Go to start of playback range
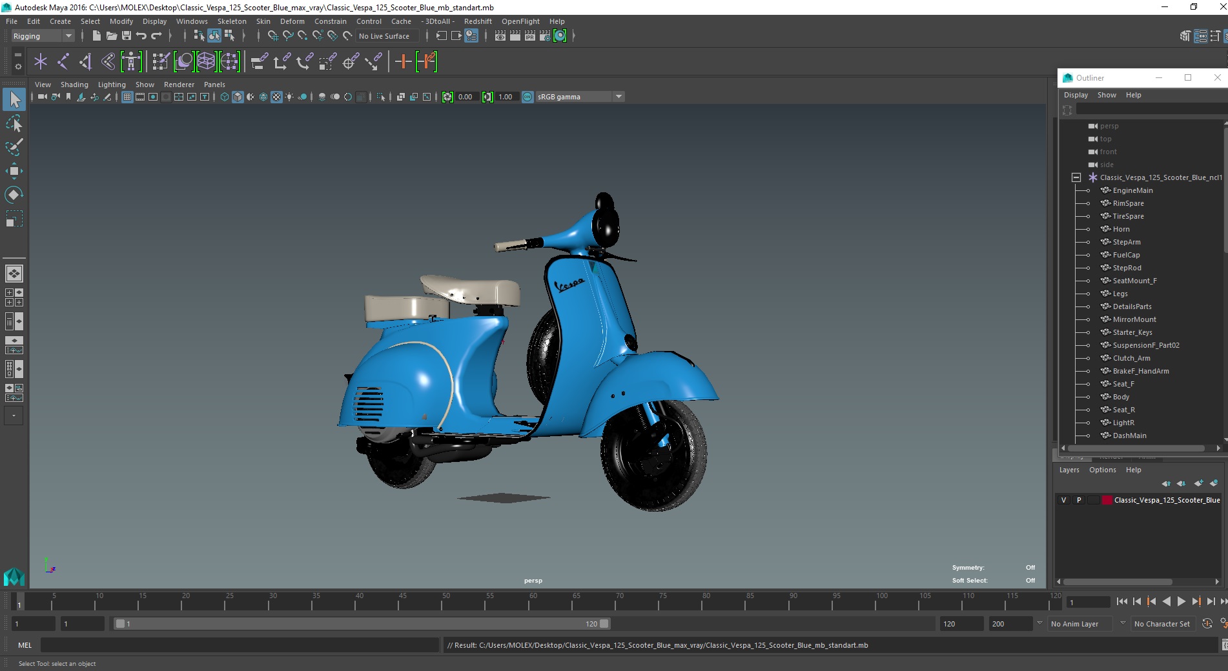Image resolution: width=1228 pixels, height=671 pixels. (x=1121, y=601)
